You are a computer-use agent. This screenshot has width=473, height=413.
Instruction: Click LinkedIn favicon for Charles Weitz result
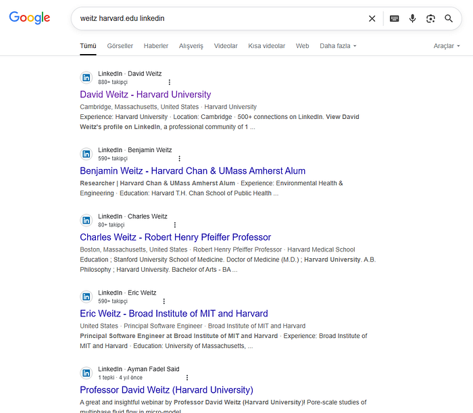(x=86, y=220)
